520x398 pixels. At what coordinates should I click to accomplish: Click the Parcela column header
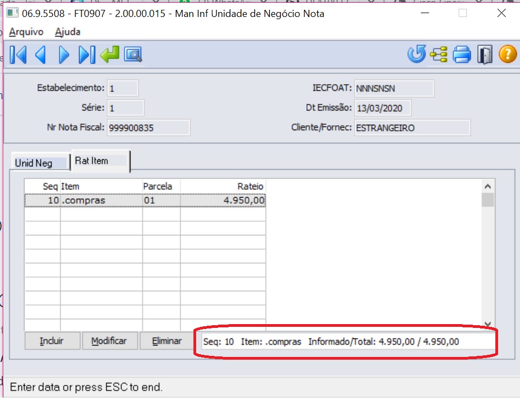(162, 186)
